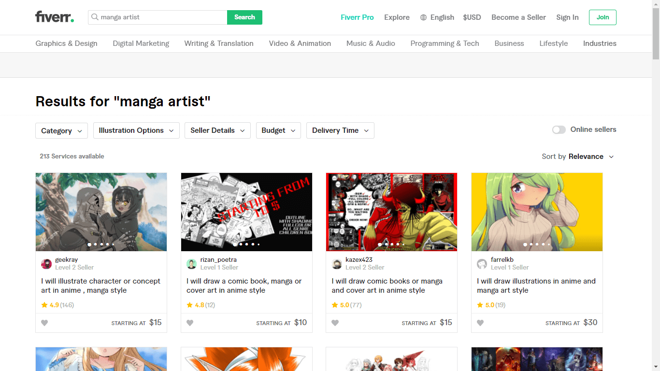Open geekray's illustrate character gig title
The height and width of the screenshot is (371, 660).
click(x=100, y=285)
